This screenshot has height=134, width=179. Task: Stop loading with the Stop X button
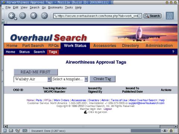coord(44,16)
